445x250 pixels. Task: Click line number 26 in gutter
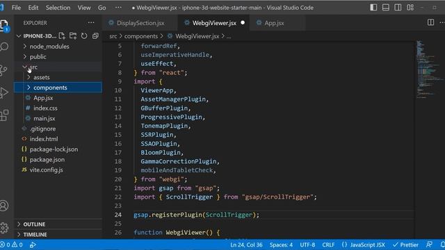(118, 233)
